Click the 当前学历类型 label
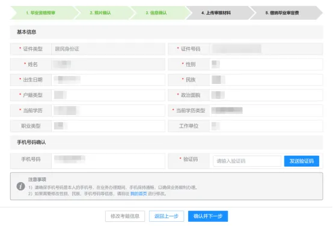Screen dimensions: 333x226 [x=191, y=110]
